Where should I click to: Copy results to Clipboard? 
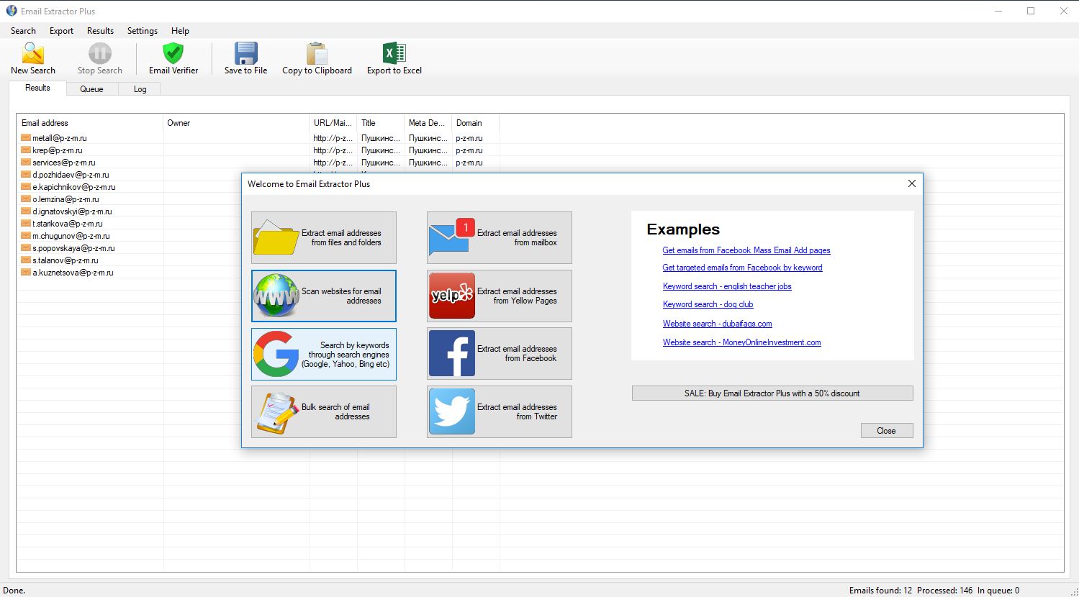(317, 58)
